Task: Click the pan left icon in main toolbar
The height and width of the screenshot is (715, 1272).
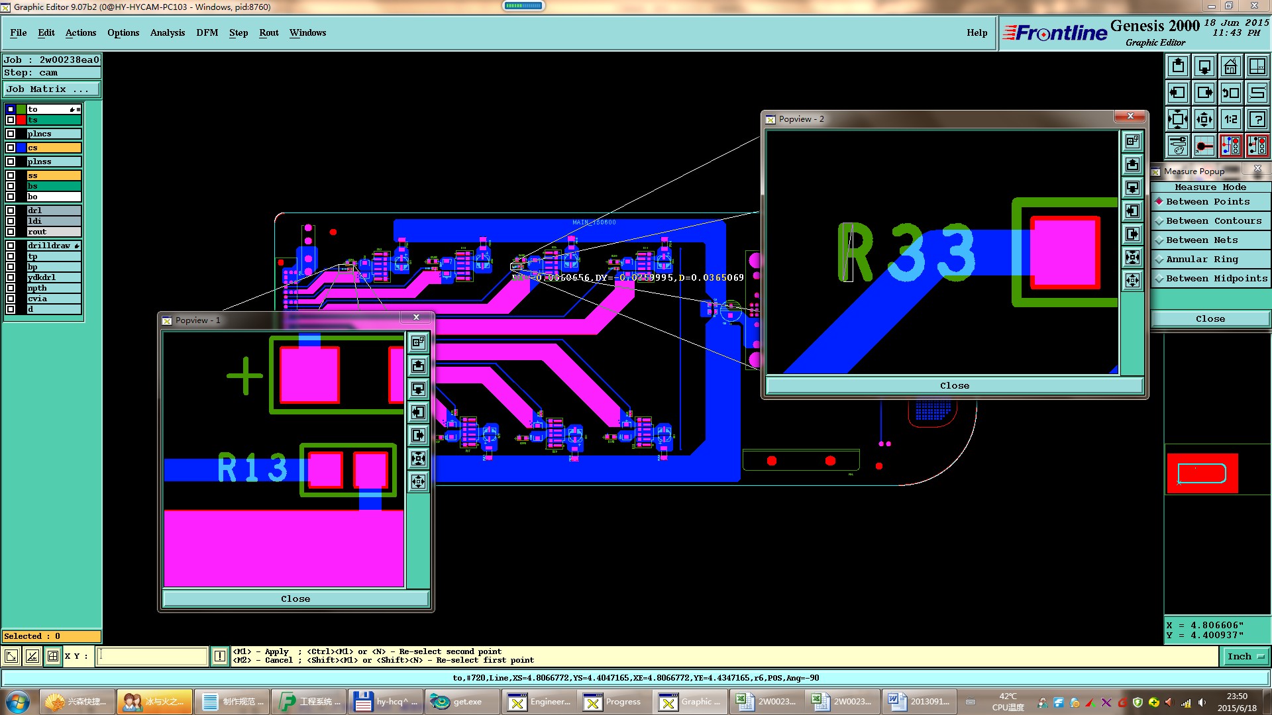Action: click(1178, 93)
